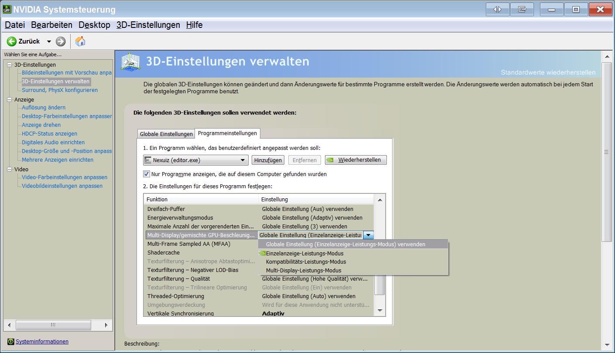This screenshot has width=615, height=353.
Task: Click the forward navigation arrow icon
Action: 61,41
